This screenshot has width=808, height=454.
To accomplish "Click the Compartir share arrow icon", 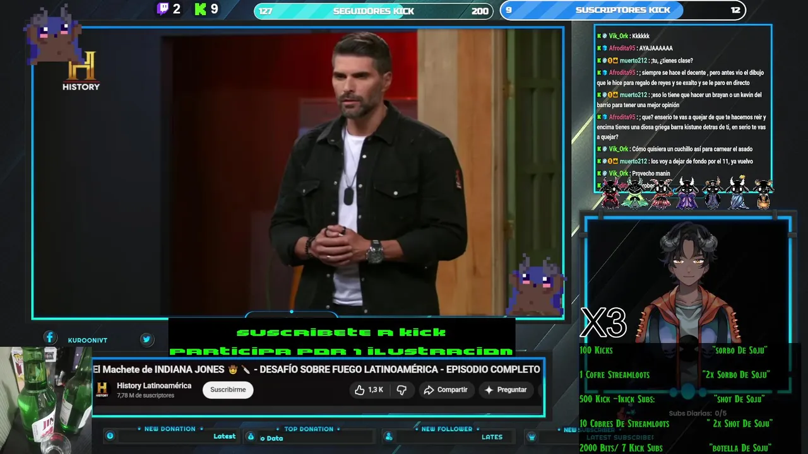I will [x=429, y=390].
